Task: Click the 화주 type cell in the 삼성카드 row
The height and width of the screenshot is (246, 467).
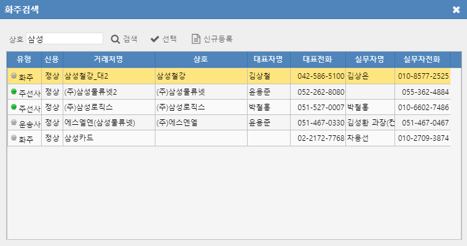Action: [x=26, y=139]
